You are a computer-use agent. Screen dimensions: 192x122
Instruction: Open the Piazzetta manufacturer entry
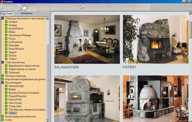click(x=13, y=45)
